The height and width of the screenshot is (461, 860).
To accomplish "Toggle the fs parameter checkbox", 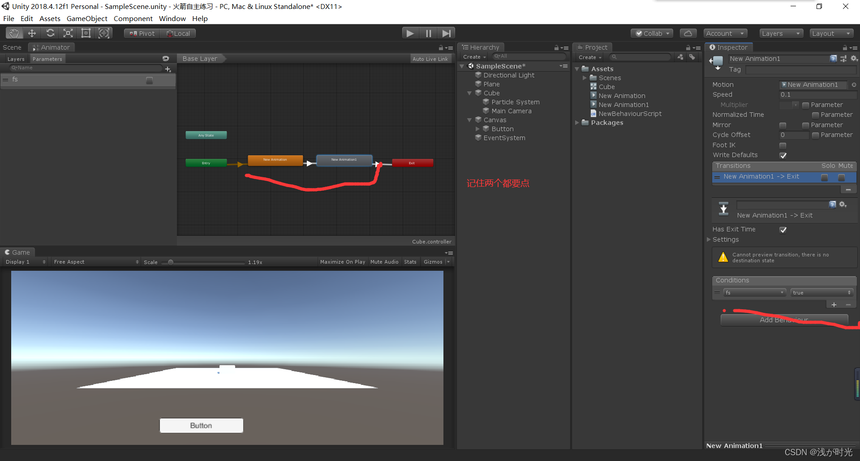I will (150, 81).
